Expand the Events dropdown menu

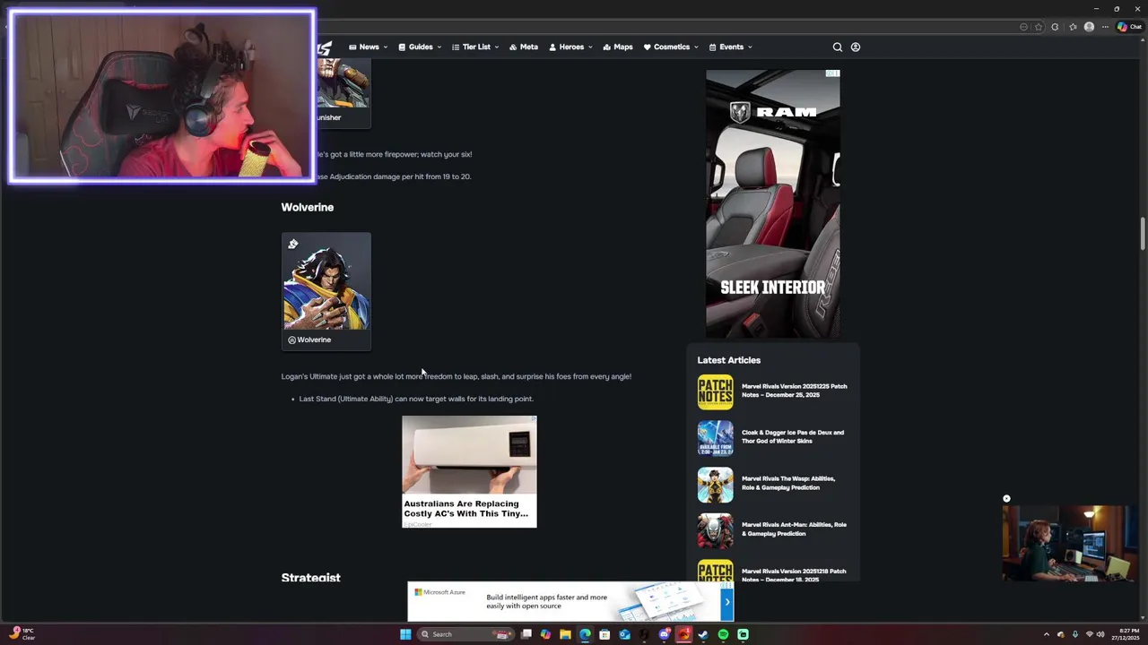click(x=730, y=47)
